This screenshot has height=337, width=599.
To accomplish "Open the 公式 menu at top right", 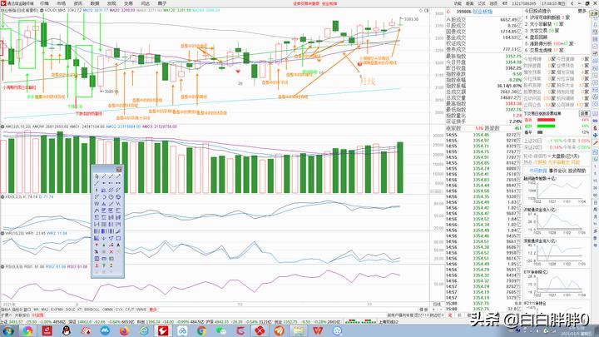I will coord(482,3).
